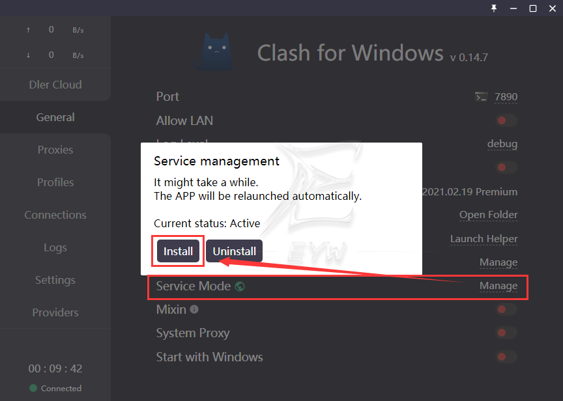
Task: Click the green Connected status dot
Action: 33,389
